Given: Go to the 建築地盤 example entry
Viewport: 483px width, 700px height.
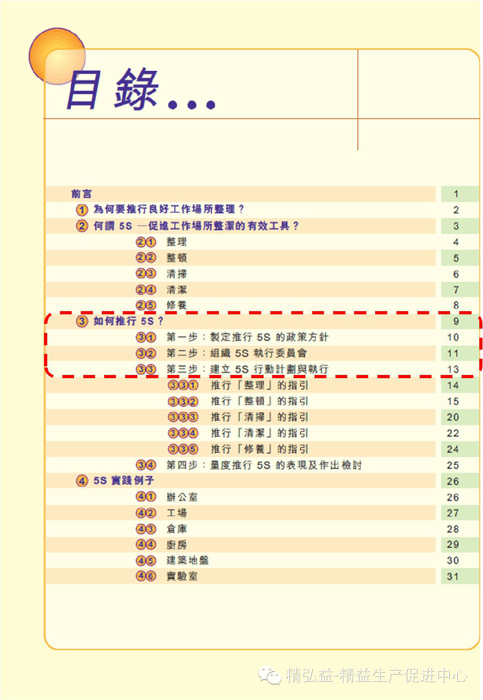Looking at the screenshot, I should [187, 561].
